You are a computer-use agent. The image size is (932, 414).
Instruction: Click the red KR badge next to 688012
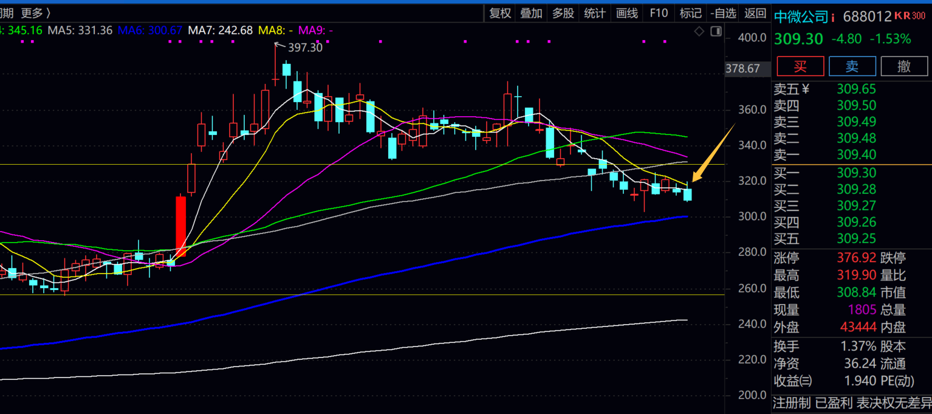pos(902,16)
